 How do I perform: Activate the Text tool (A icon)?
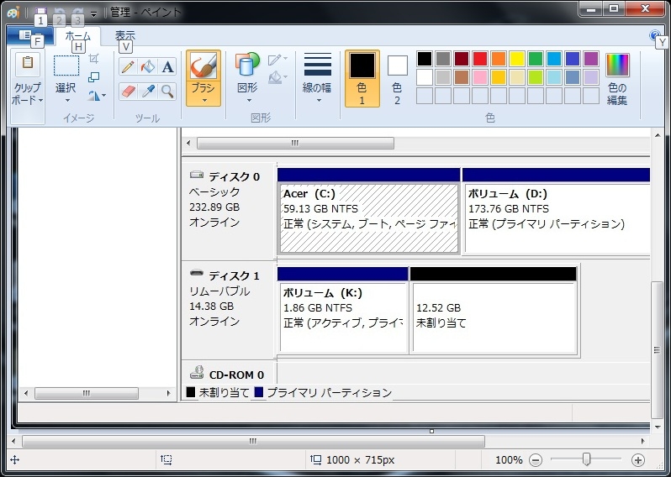[x=167, y=67]
